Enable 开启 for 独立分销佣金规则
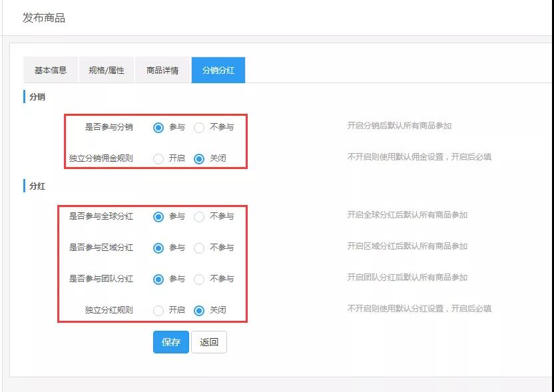The image size is (554, 392). point(157,158)
